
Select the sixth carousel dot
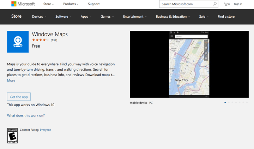click(x=243, y=102)
